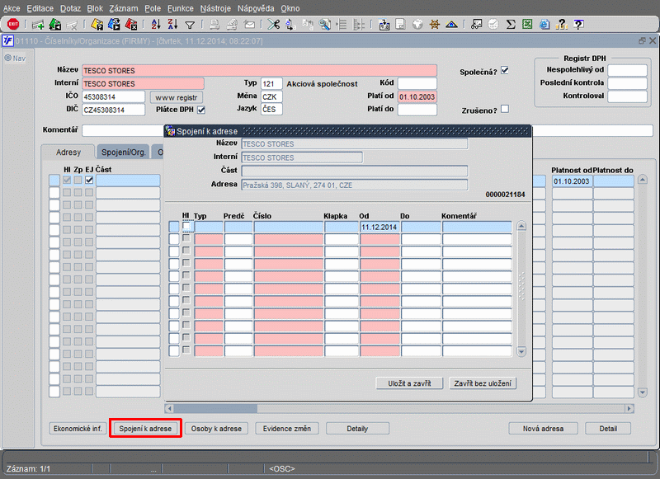660x479 pixels.
Task: Click the Kód input field
Action: pos(417,84)
